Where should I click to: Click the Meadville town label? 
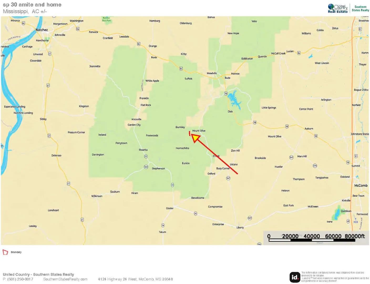[212, 73]
